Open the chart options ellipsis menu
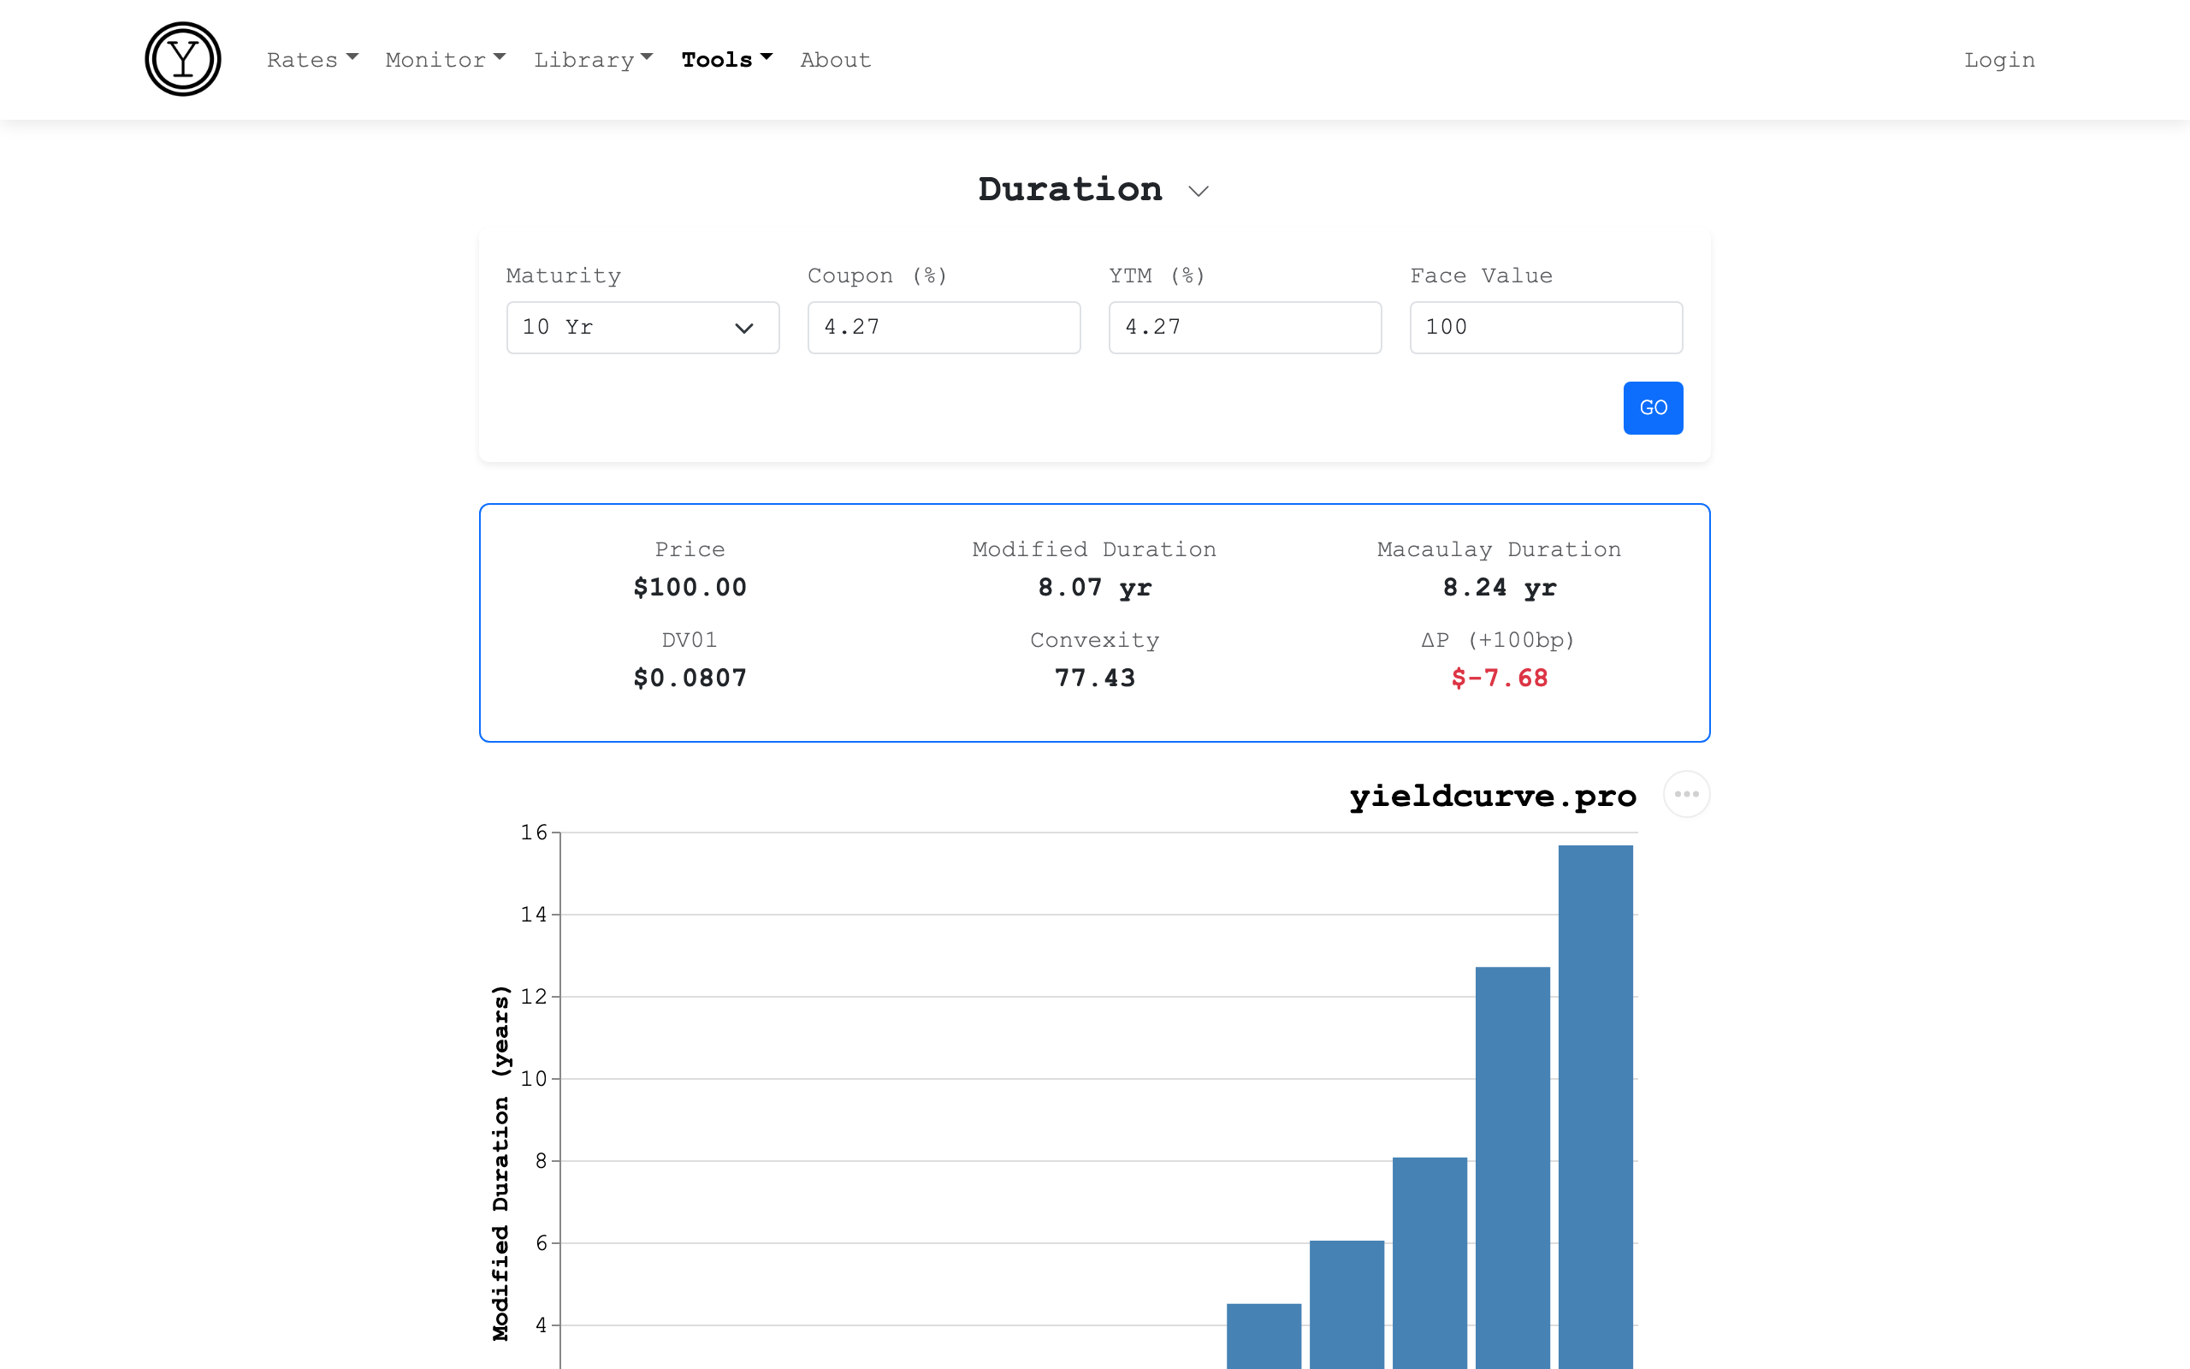The image size is (2190, 1369). pos(1686,794)
